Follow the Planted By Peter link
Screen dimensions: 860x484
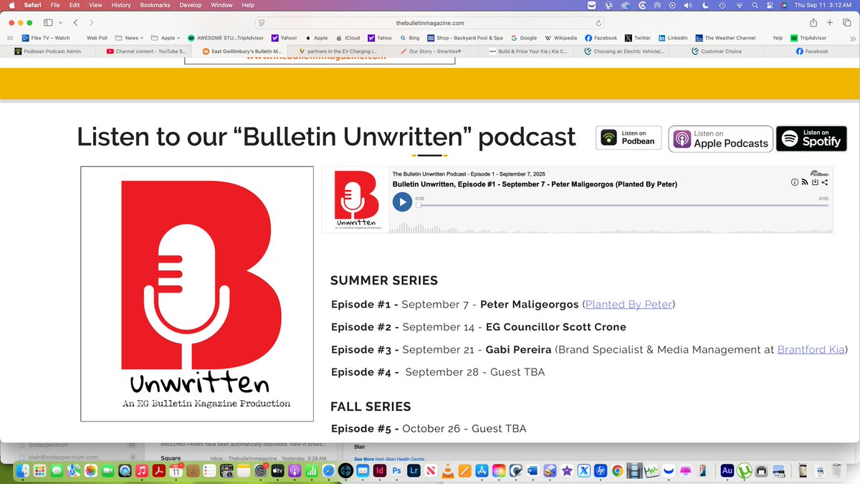coord(628,304)
